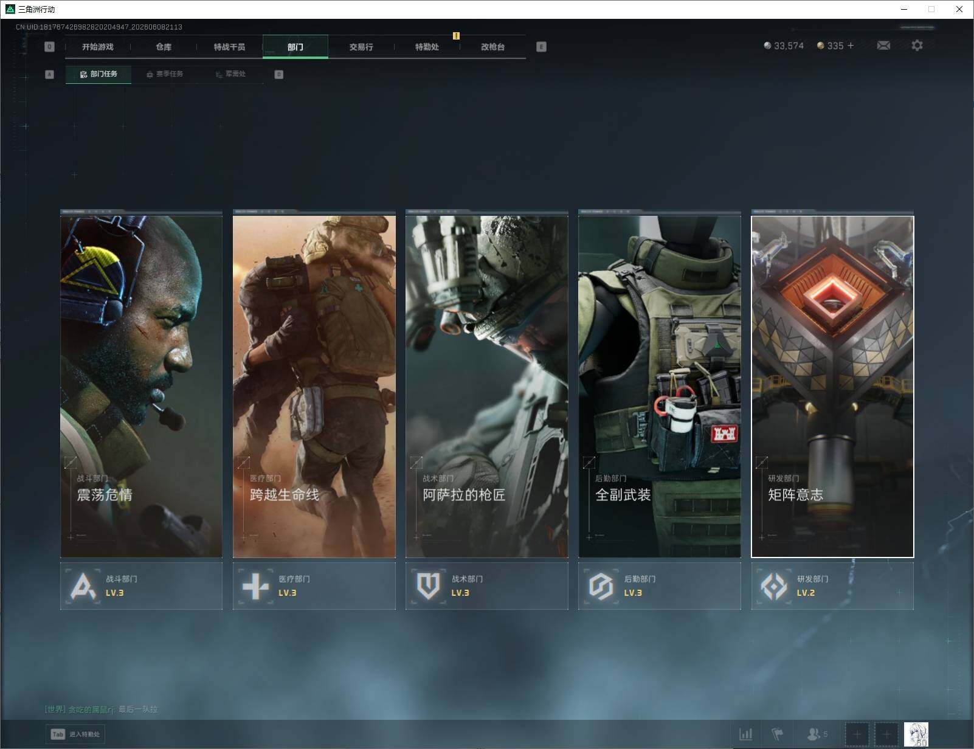Viewport: 974px width, 749px height.
Task: Click the logistics department hexagon emblem
Action: tap(601, 587)
